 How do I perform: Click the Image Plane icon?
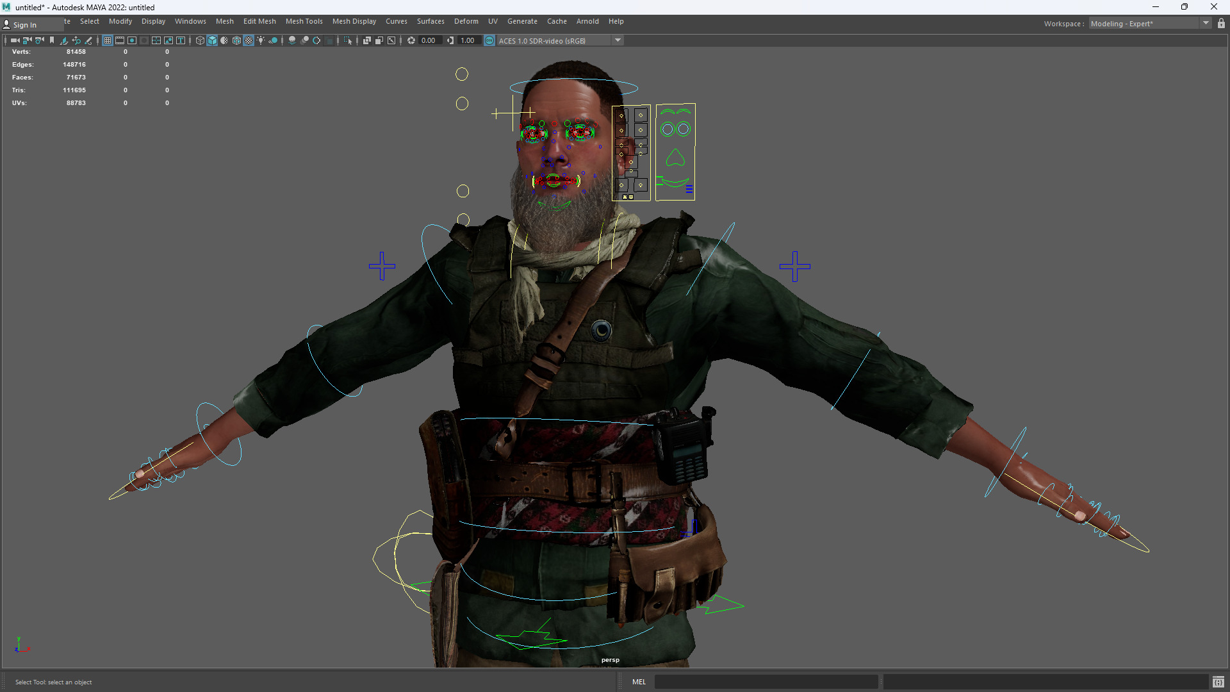point(64,40)
